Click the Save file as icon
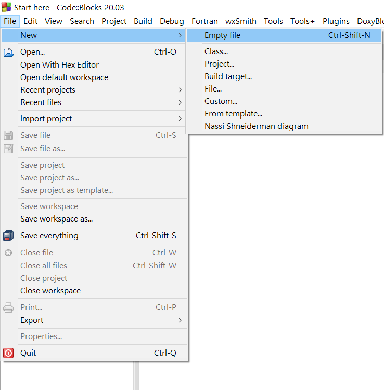The width and height of the screenshot is (384, 390). [8, 149]
